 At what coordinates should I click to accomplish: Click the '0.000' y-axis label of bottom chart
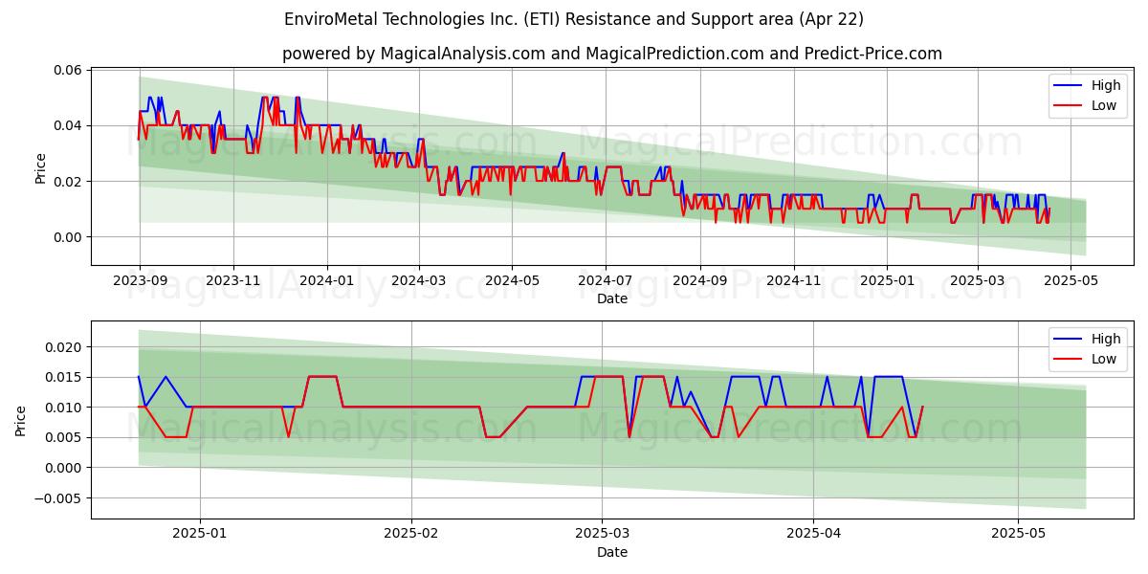[63, 468]
